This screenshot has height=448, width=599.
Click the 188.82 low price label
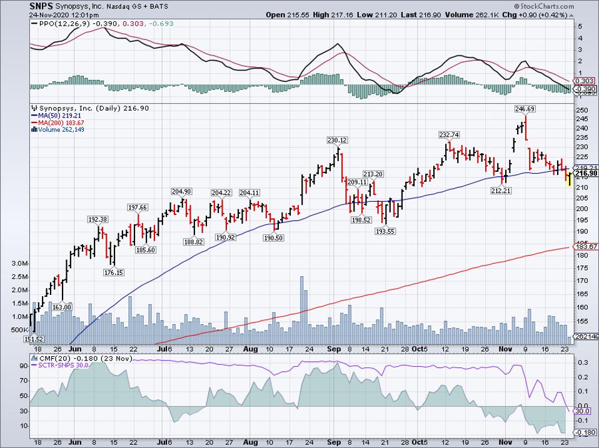tap(194, 242)
